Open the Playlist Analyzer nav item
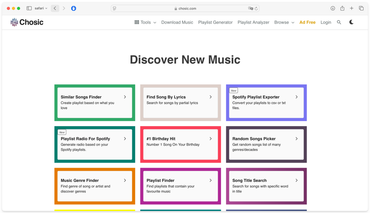This screenshot has width=370, height=213. click(x=254, y=22)
